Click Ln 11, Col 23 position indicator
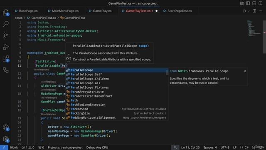 (190, 147)
